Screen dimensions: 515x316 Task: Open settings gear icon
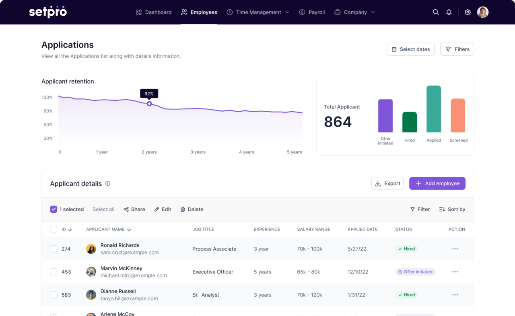point(468,12)
